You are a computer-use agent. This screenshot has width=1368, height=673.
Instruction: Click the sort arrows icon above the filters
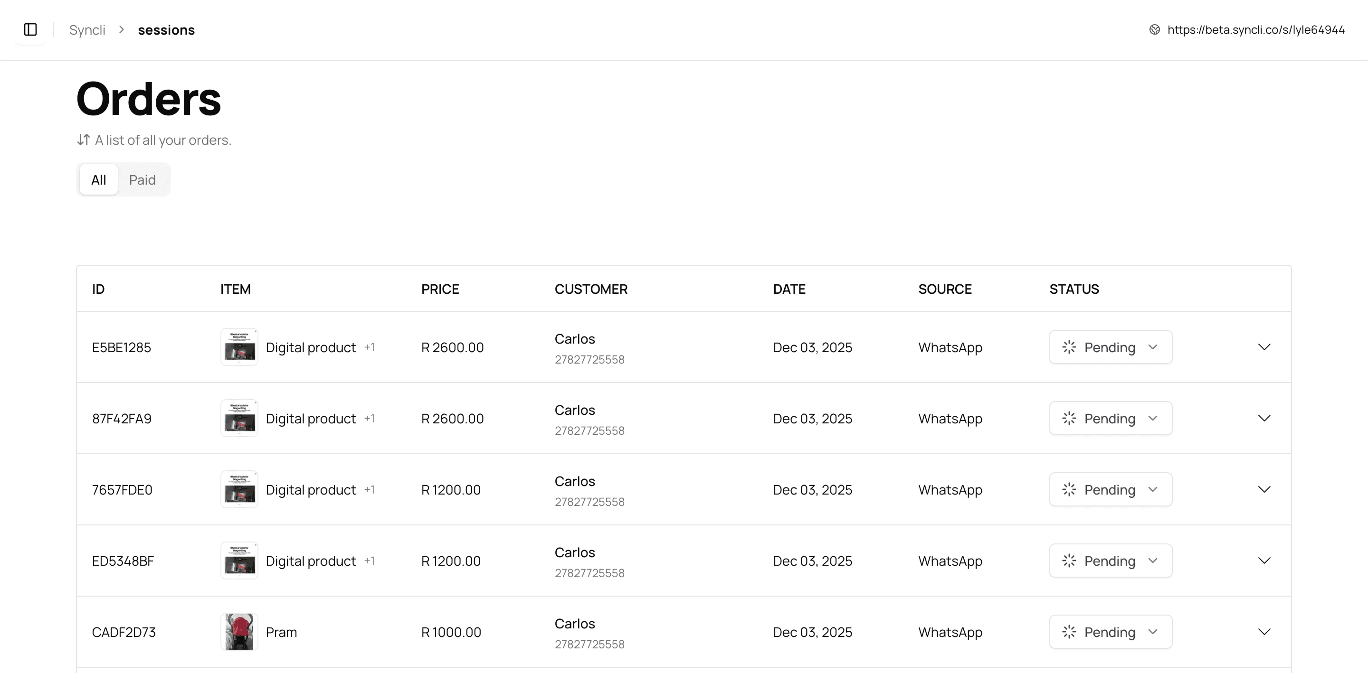coord(83,140)
